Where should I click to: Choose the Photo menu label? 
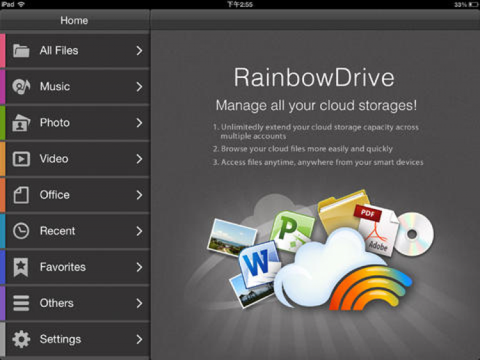[x=55, y=123]
